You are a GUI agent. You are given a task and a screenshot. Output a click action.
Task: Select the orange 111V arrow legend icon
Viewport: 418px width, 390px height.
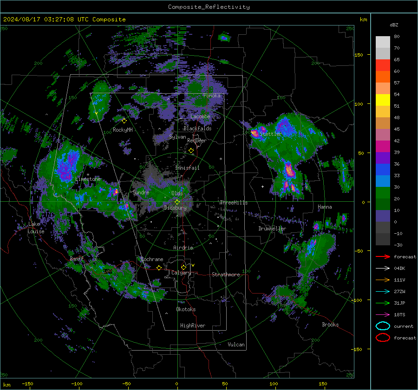coord(383,280)
